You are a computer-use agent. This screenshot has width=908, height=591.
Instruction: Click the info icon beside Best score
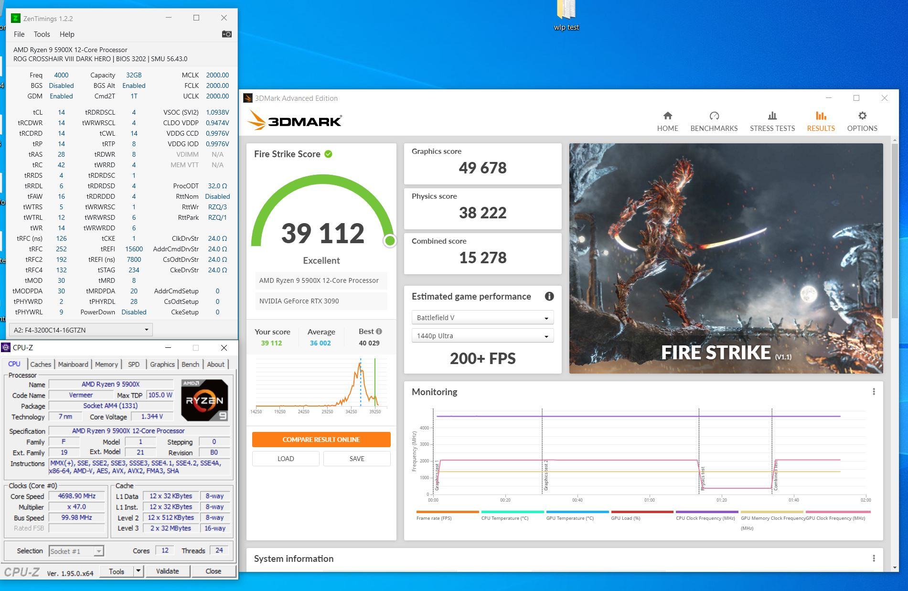(379, 331)
